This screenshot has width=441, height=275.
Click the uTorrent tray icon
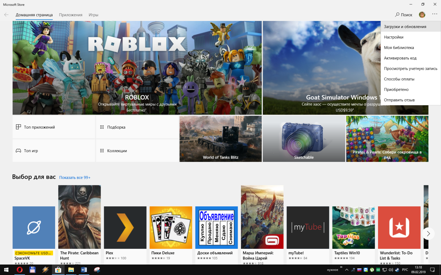coord(372,270)
